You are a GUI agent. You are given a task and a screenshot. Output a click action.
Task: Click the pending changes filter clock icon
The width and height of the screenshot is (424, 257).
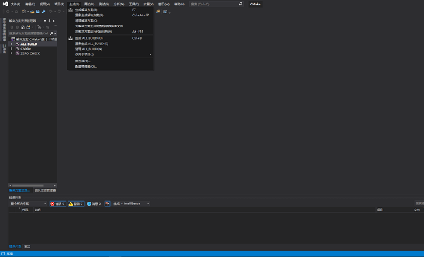[x=39, y=27]
